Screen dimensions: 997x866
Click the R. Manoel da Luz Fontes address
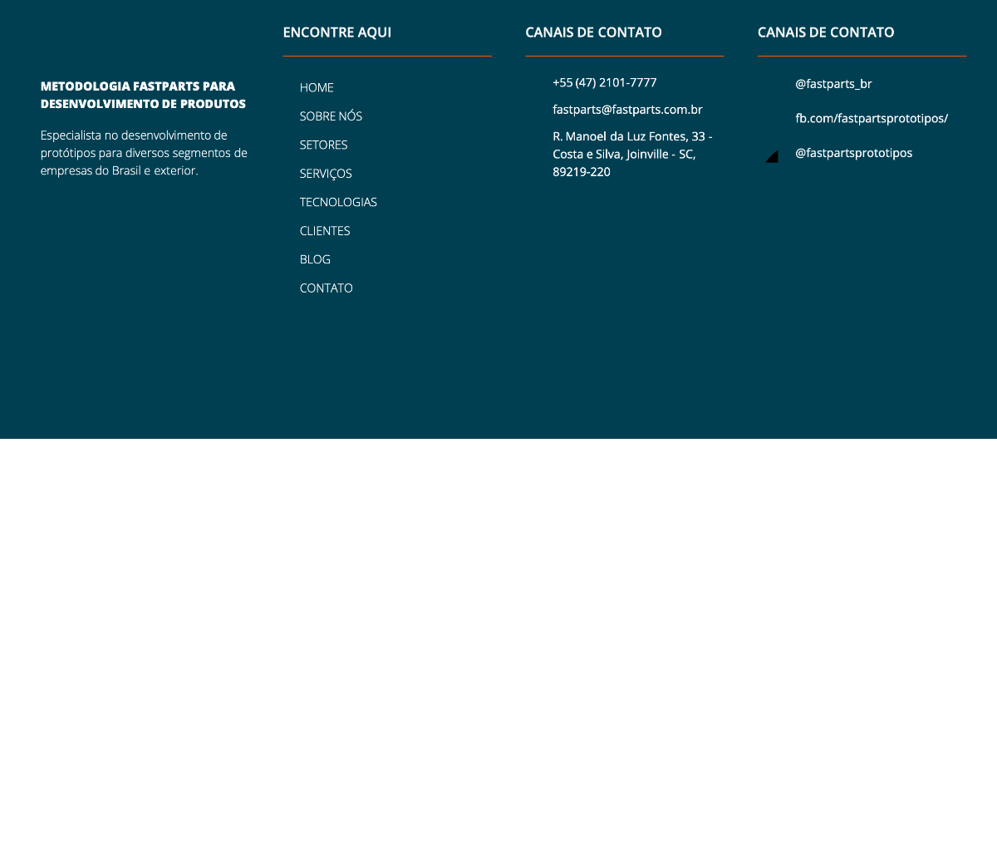click(x=632, y=154)
